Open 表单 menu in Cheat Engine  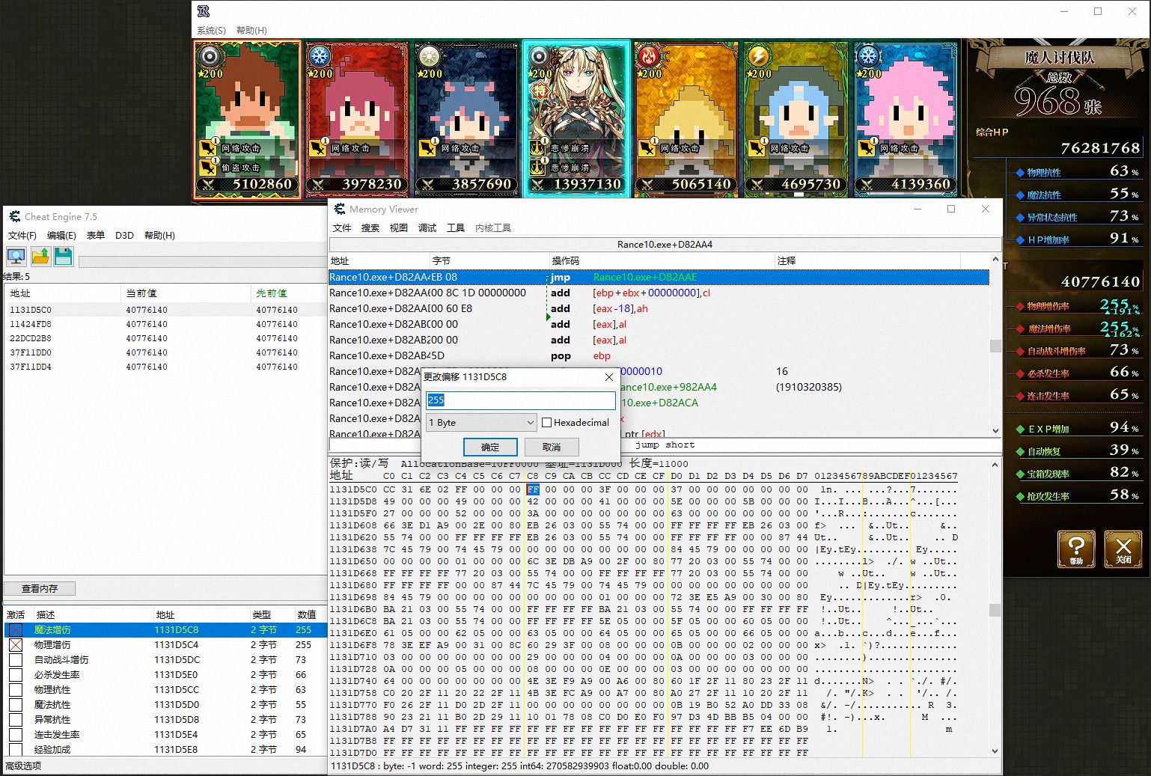96,235
